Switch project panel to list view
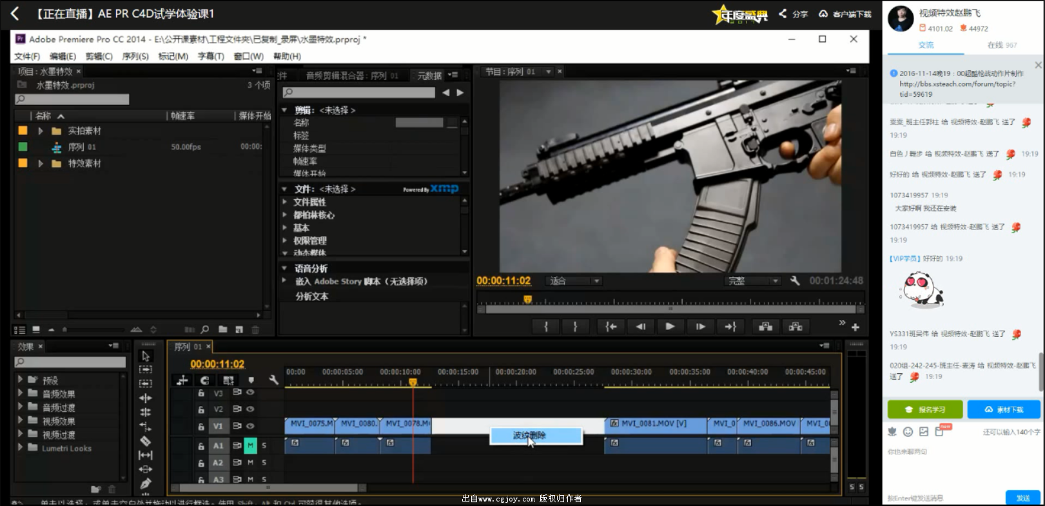1045x506 pixels. click(x=19, y=329)
